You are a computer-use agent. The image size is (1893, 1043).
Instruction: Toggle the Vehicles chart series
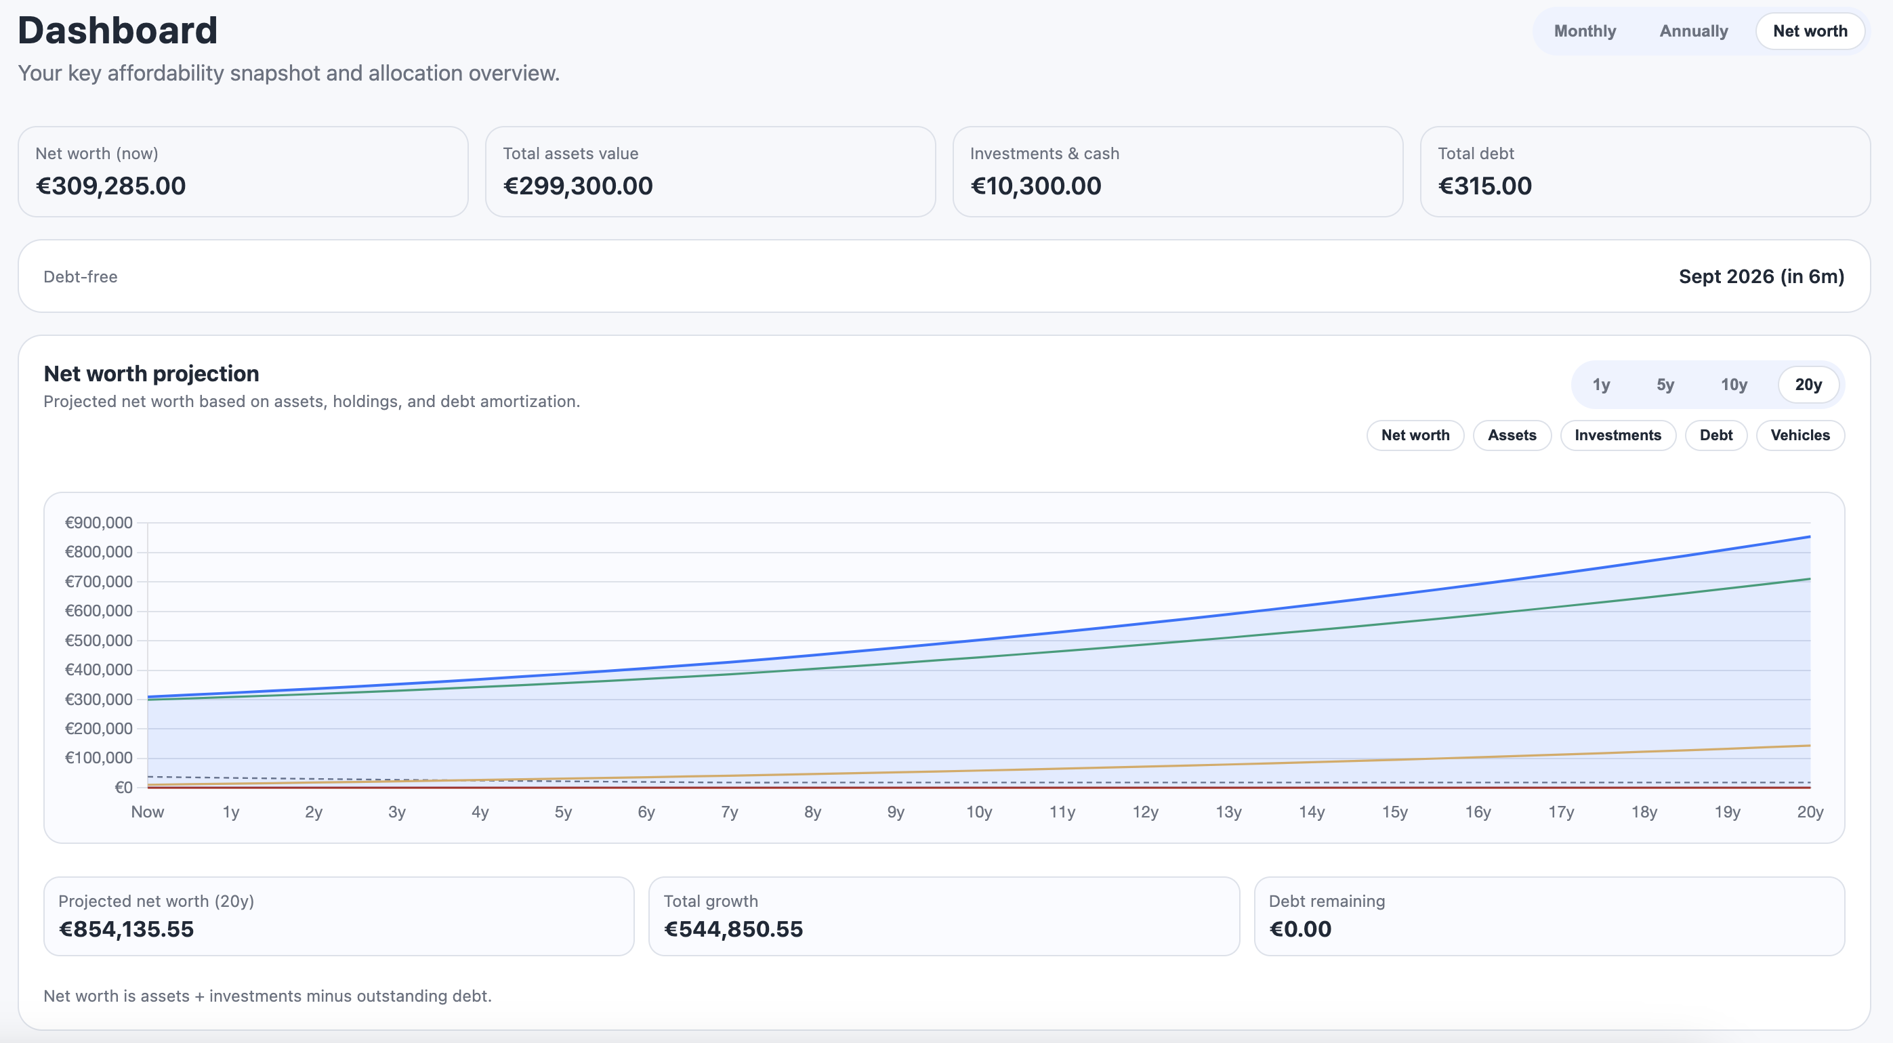1800,435
